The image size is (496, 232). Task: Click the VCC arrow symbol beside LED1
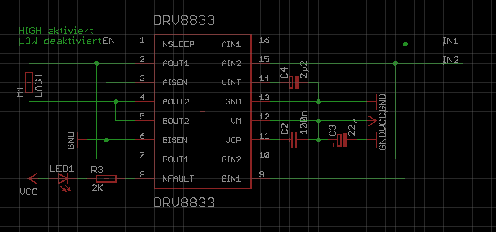(x=33, y=179)
